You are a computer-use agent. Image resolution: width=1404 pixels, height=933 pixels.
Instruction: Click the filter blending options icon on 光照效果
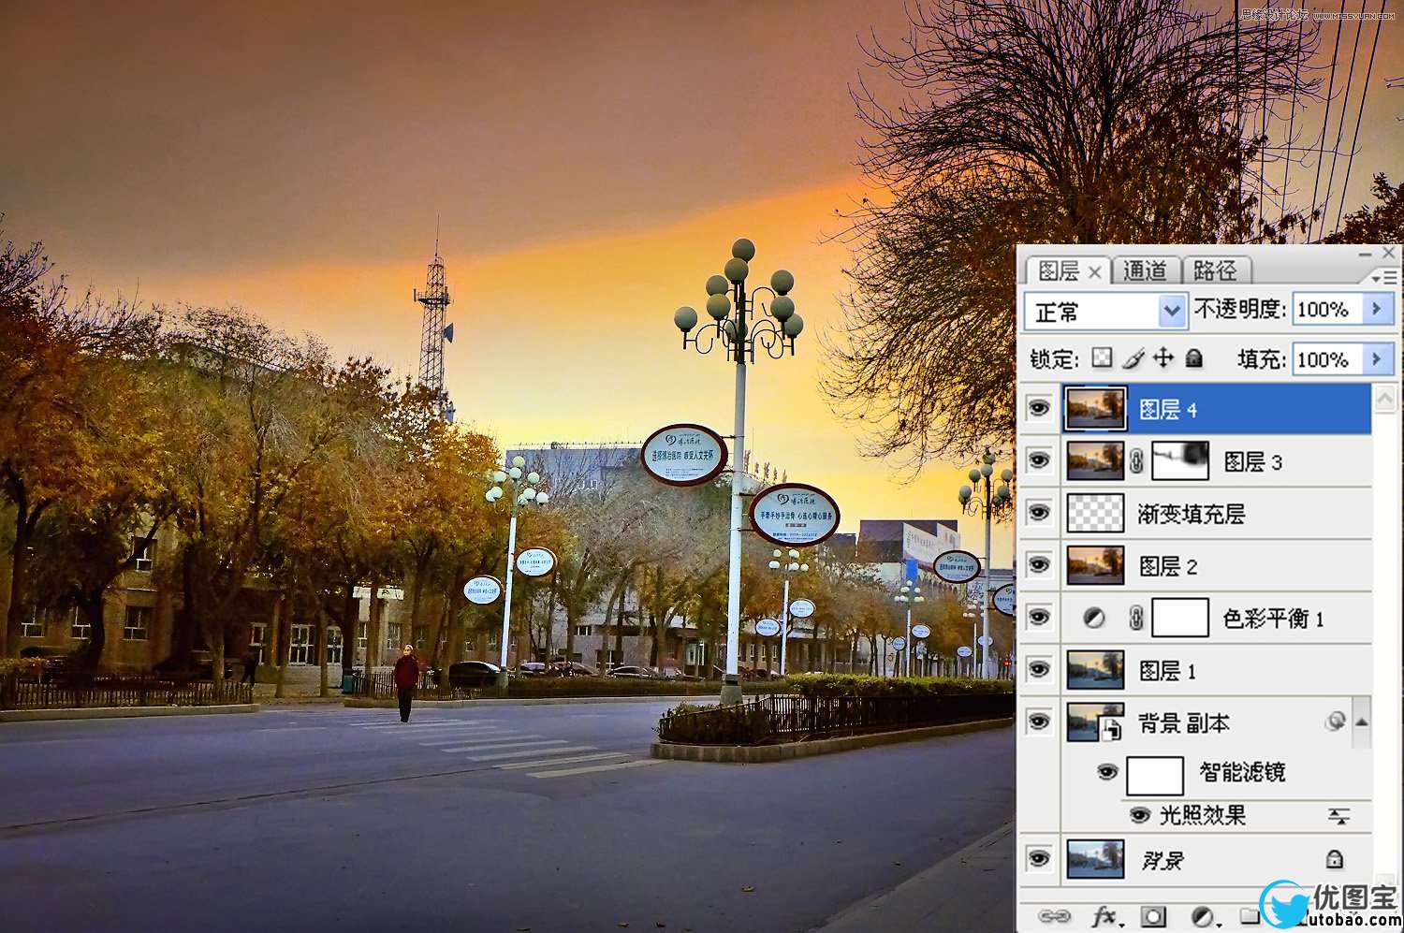(1338, 816)
